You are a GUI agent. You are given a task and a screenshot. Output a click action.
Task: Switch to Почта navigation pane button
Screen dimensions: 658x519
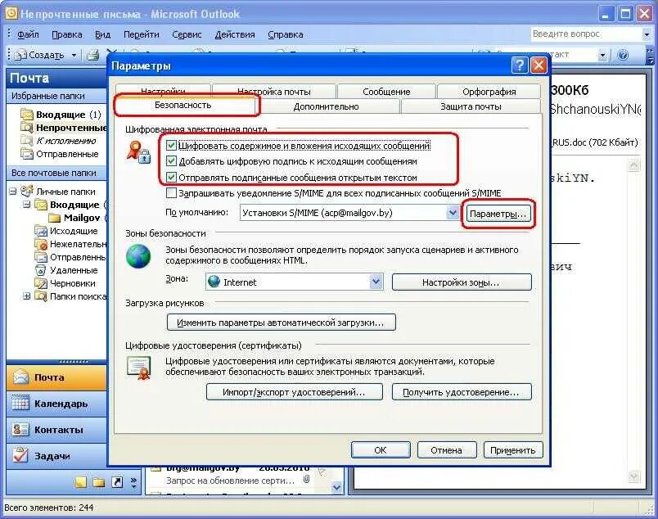pyautogui.click(x=56, y=377)
